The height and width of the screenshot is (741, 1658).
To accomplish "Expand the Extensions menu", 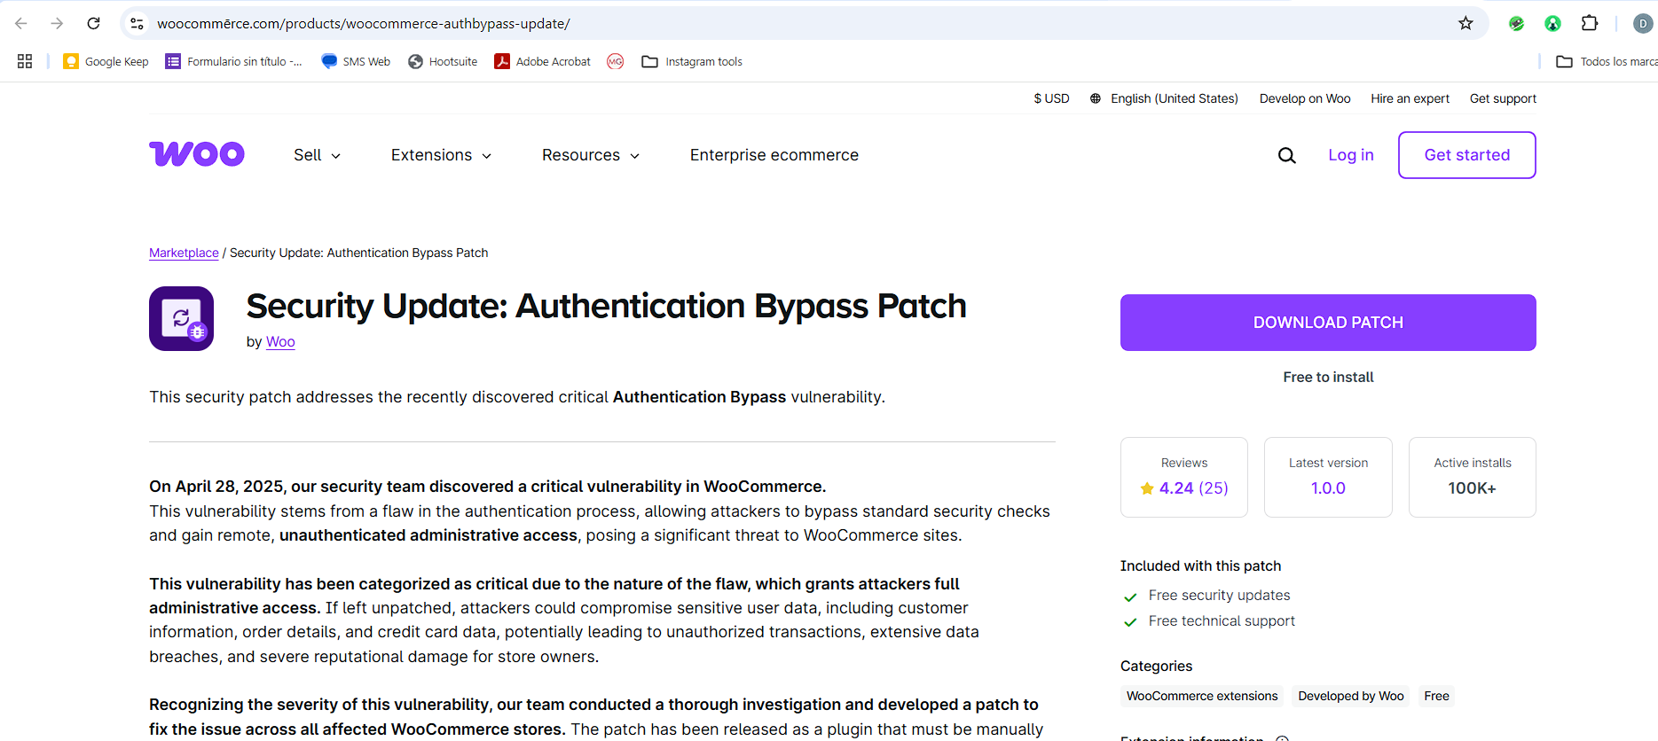I will pos(441,155).
